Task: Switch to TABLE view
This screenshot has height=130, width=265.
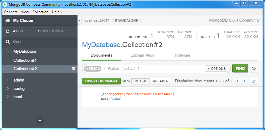Action: click(160, 81)
